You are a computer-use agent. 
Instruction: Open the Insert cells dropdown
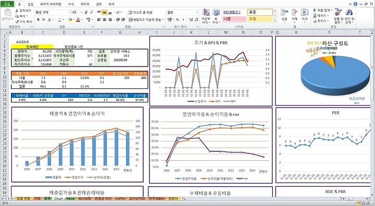(x=284, y=17)
